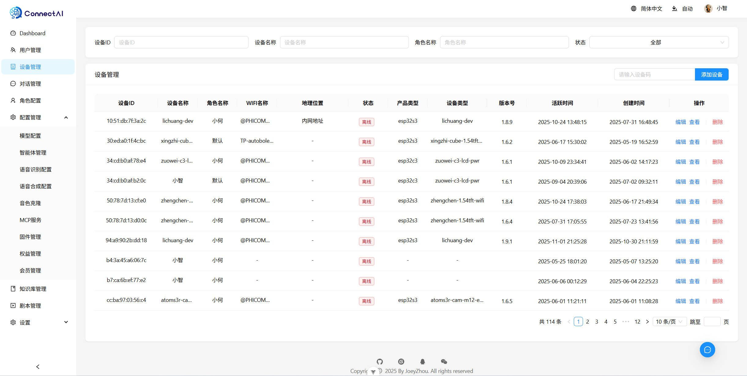Collapse sidebar with bottom-left arrow icon
747x376 pixels.
pos(38,367)
